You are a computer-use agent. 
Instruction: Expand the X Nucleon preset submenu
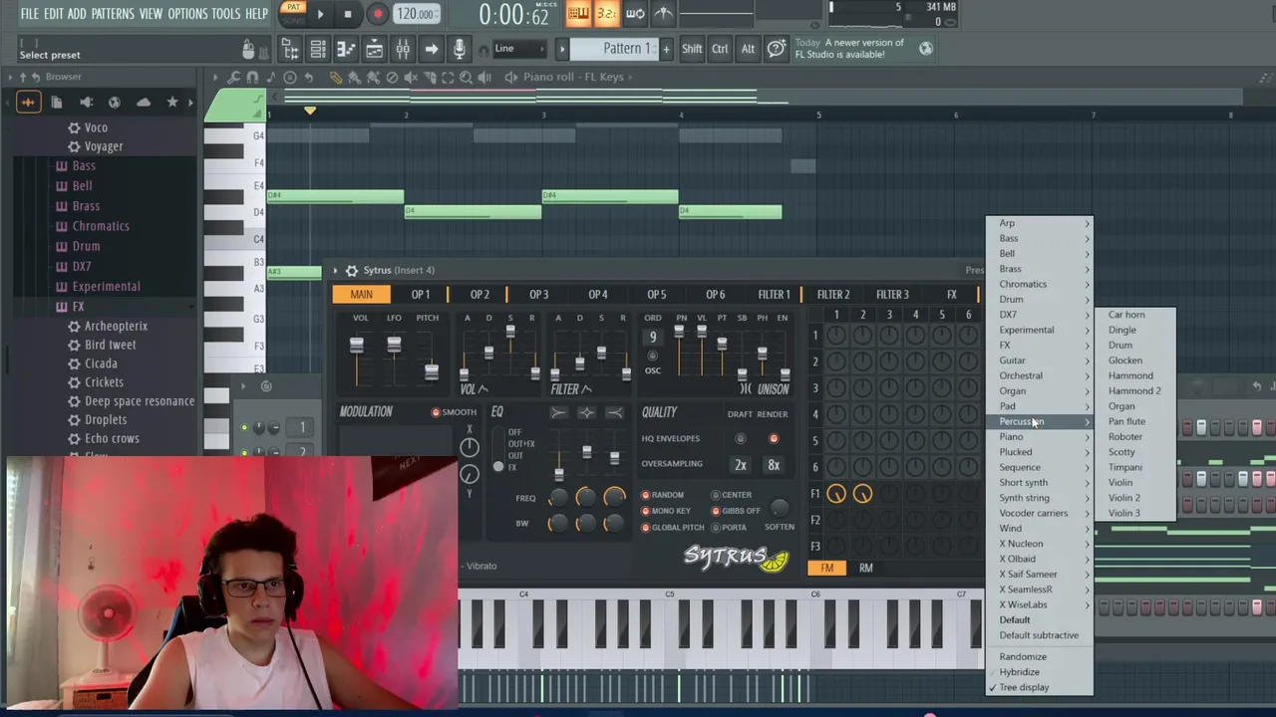(1040, 544)
